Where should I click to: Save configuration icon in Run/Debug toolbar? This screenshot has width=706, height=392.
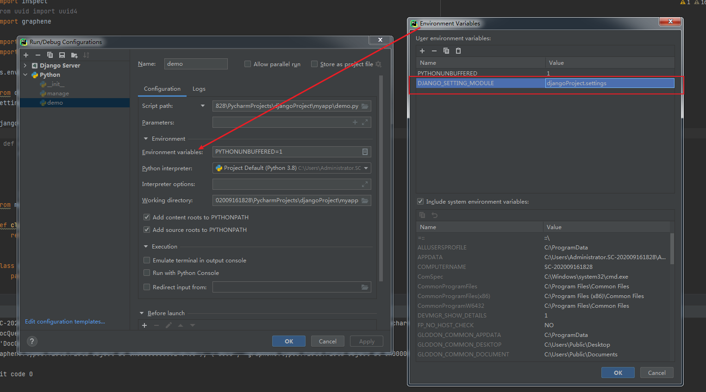(62, 55)
